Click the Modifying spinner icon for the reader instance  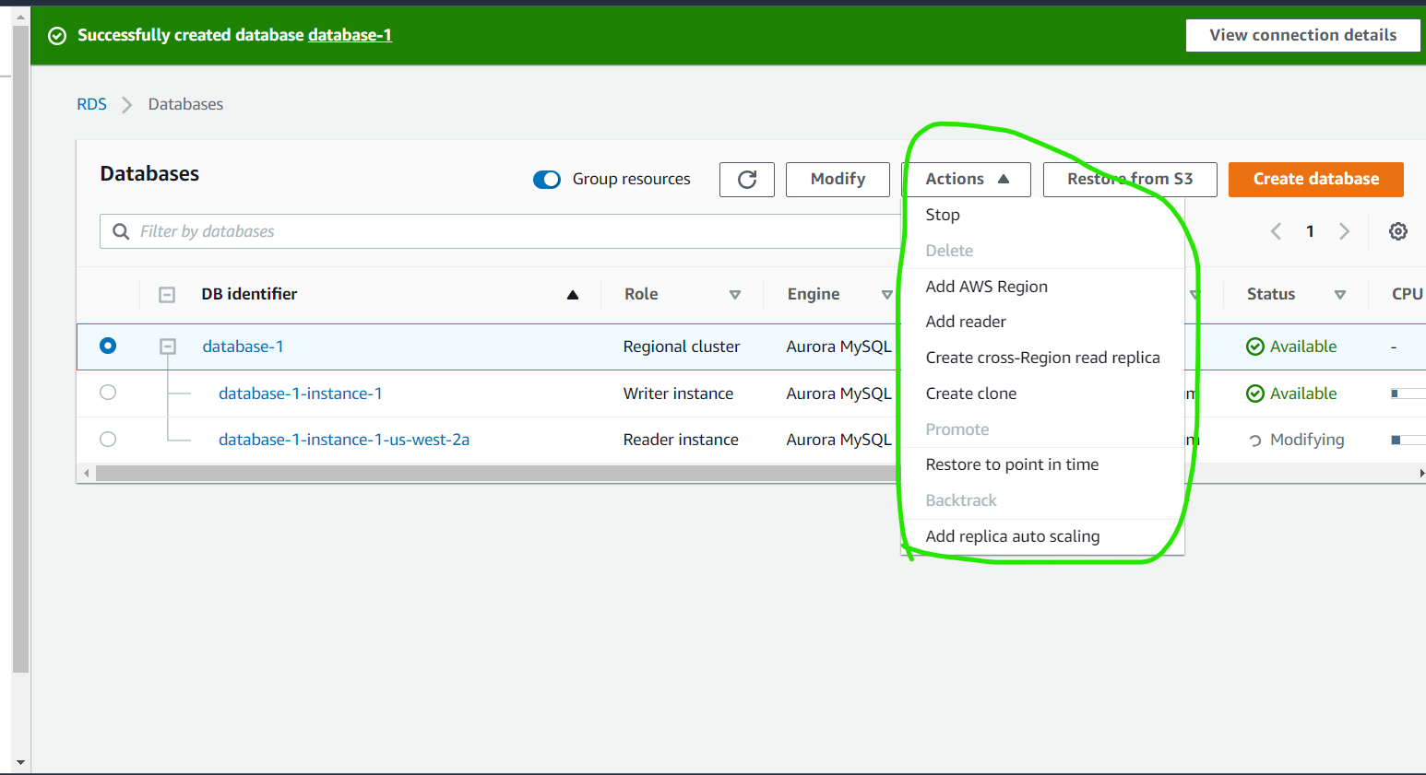click(1256, 440)
